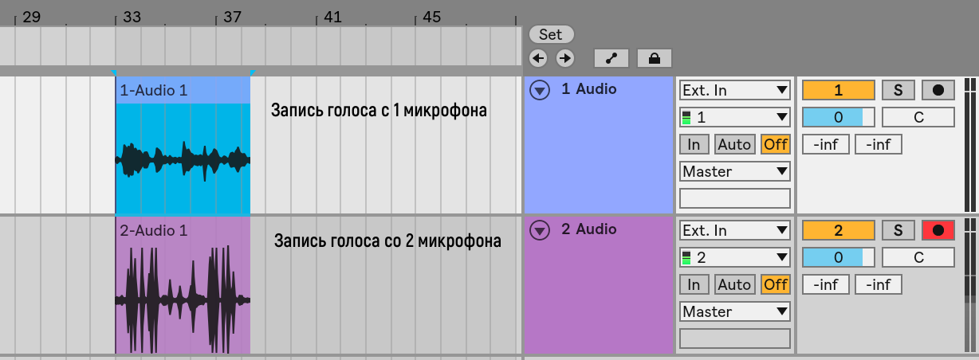This screenshot has width=979, height=360.
Task: Click the Set locator button
Action: click(551, 34)
